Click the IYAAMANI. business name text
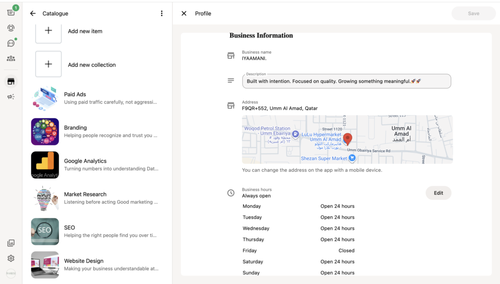The image size is (500, 284). (254, 59)
